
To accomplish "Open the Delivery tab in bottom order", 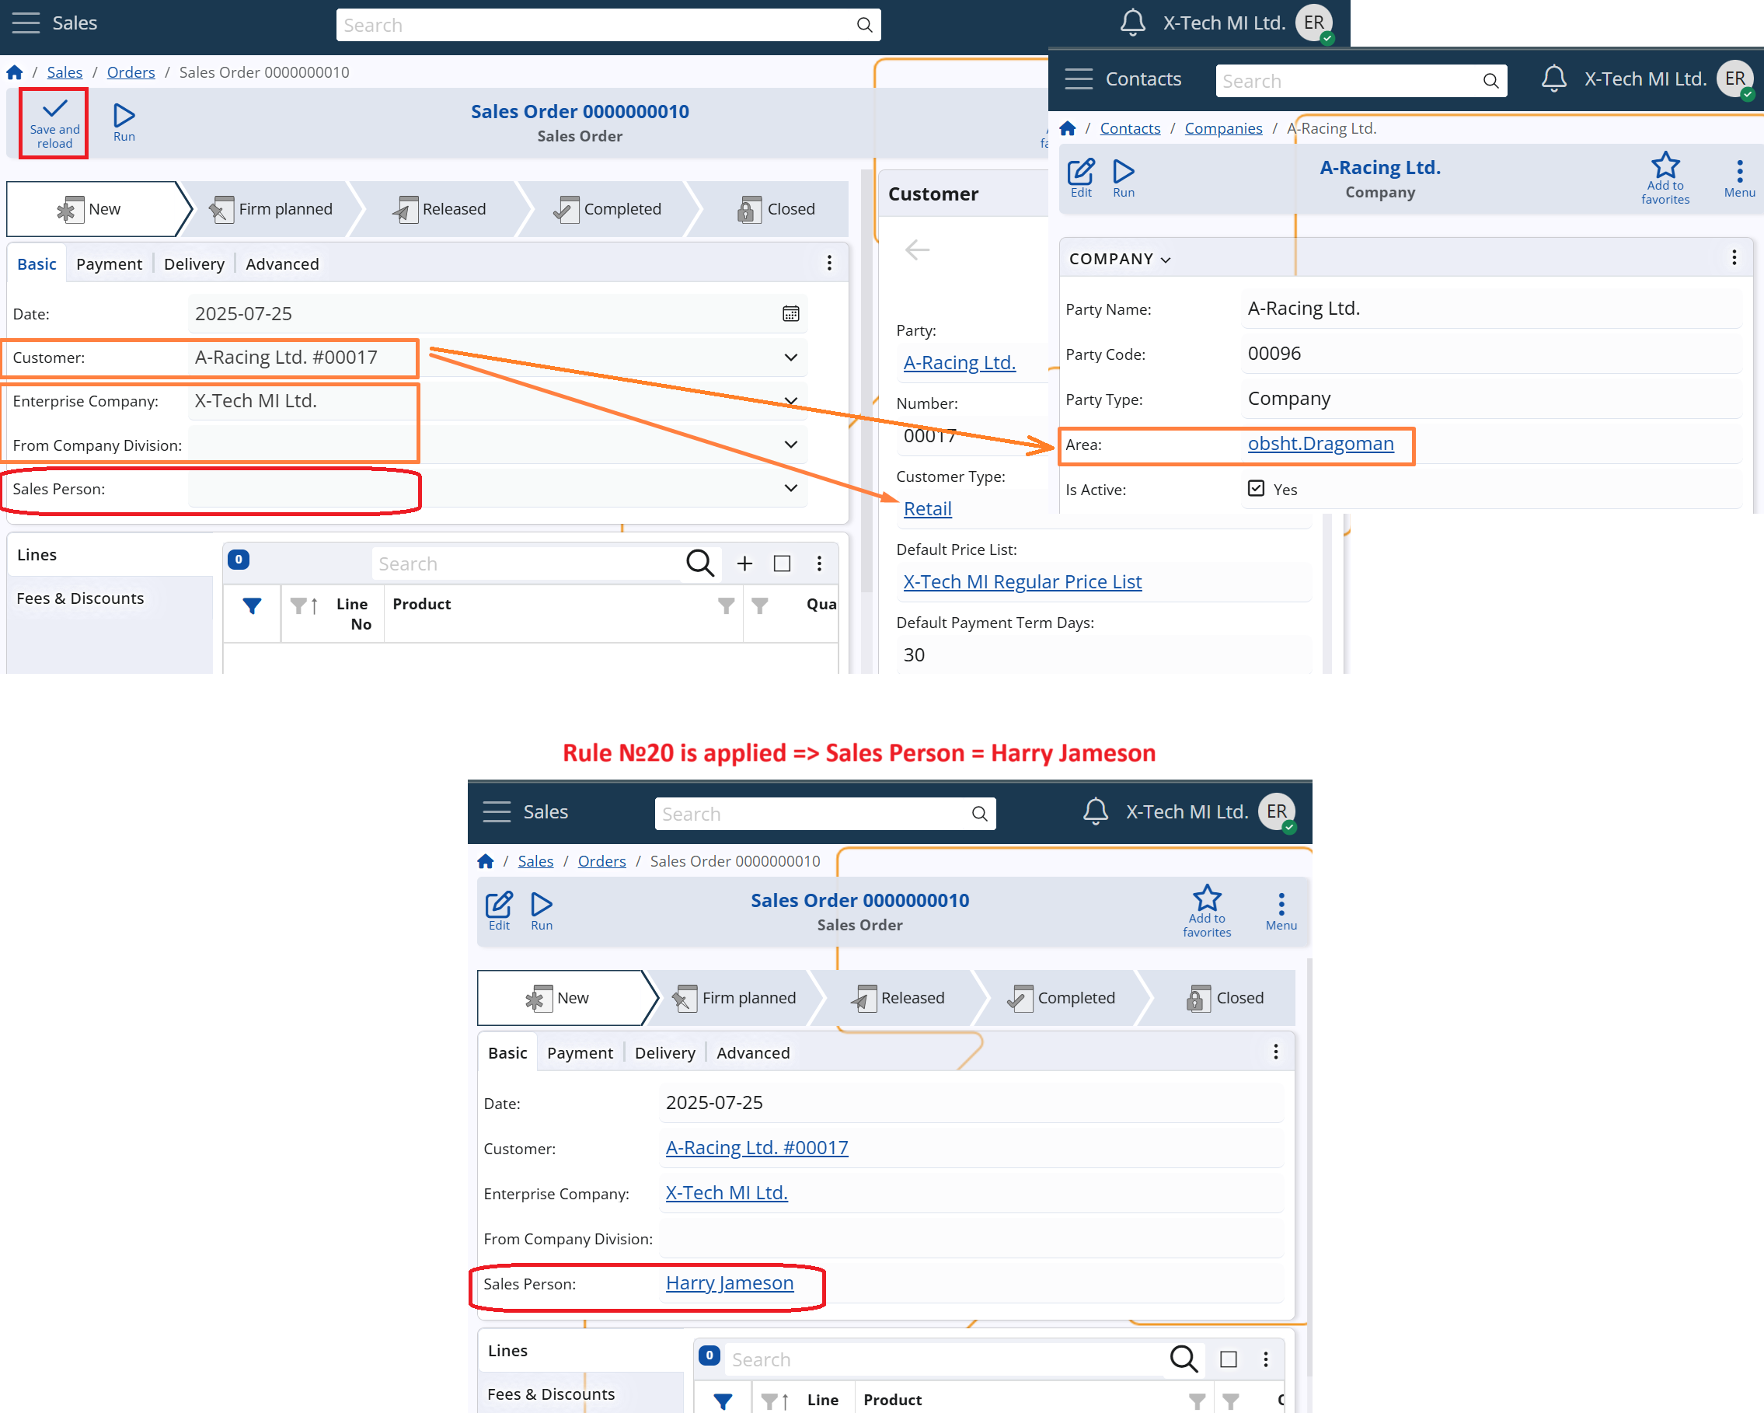I will pos(664,1053).
